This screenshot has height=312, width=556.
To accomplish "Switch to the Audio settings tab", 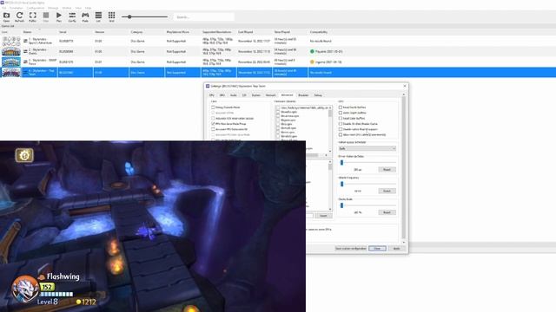I will click(234, 95).
